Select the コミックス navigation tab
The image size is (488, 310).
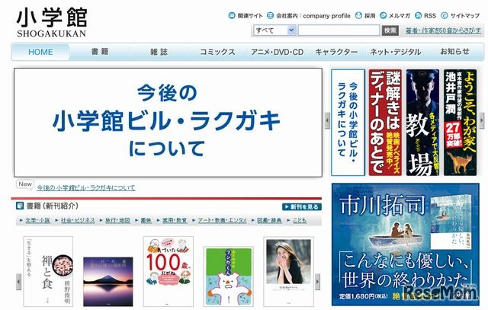[x=217, y=52]
